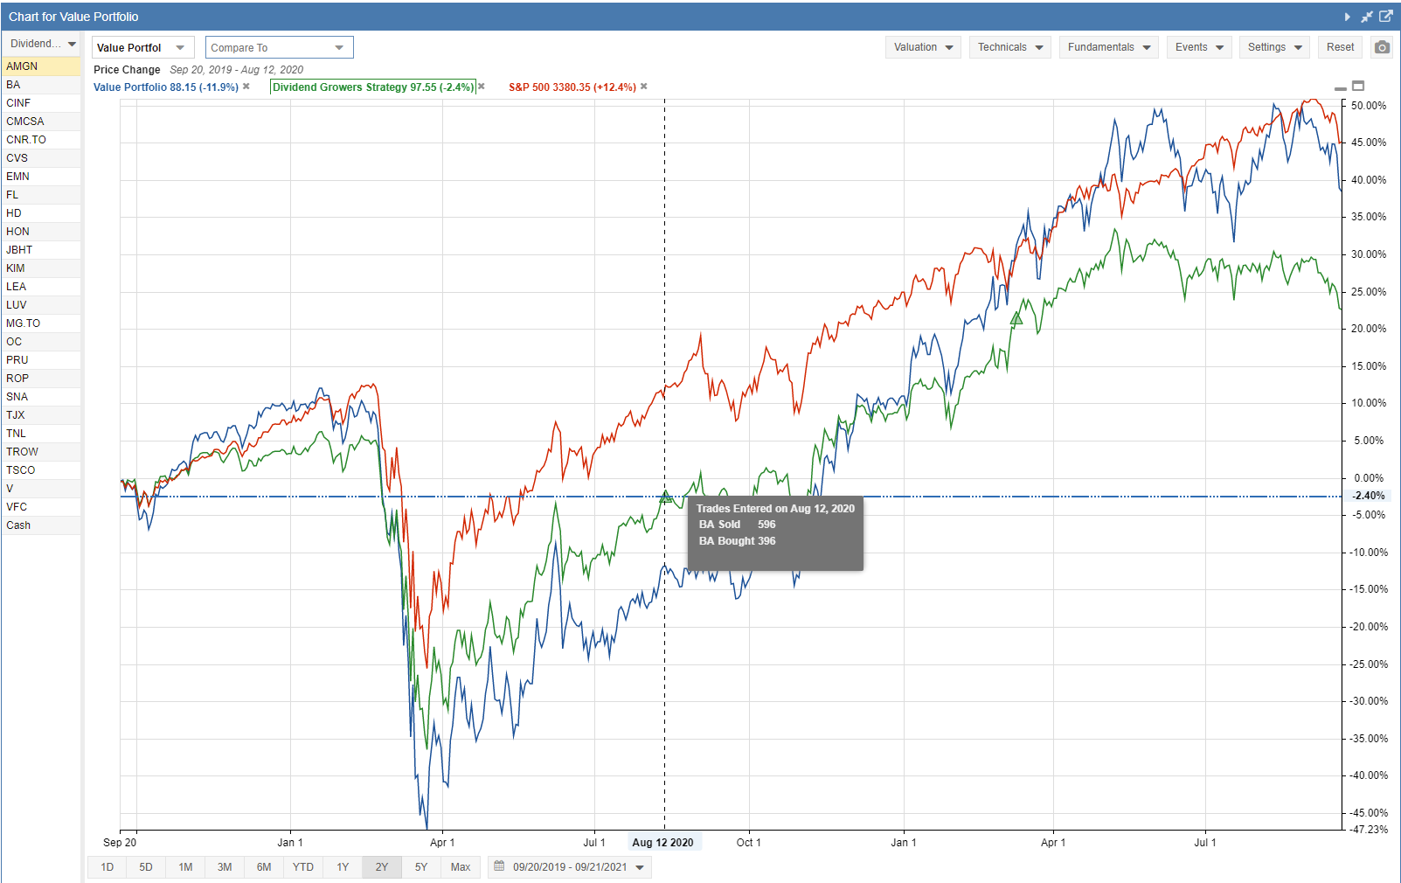Minimize the chart pane using the dash icon

tap(1341, 88)
